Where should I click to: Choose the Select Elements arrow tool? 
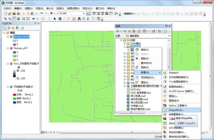55,19
